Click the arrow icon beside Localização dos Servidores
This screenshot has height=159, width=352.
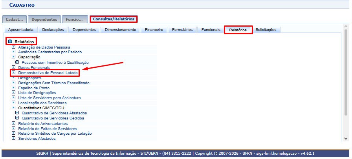click(13, 103)
